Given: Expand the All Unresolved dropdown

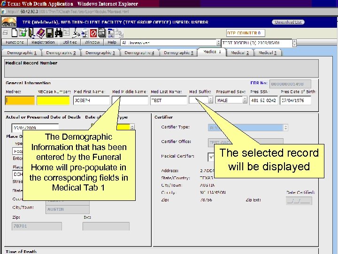Looking at the screenshot, I should click(218, 43).
